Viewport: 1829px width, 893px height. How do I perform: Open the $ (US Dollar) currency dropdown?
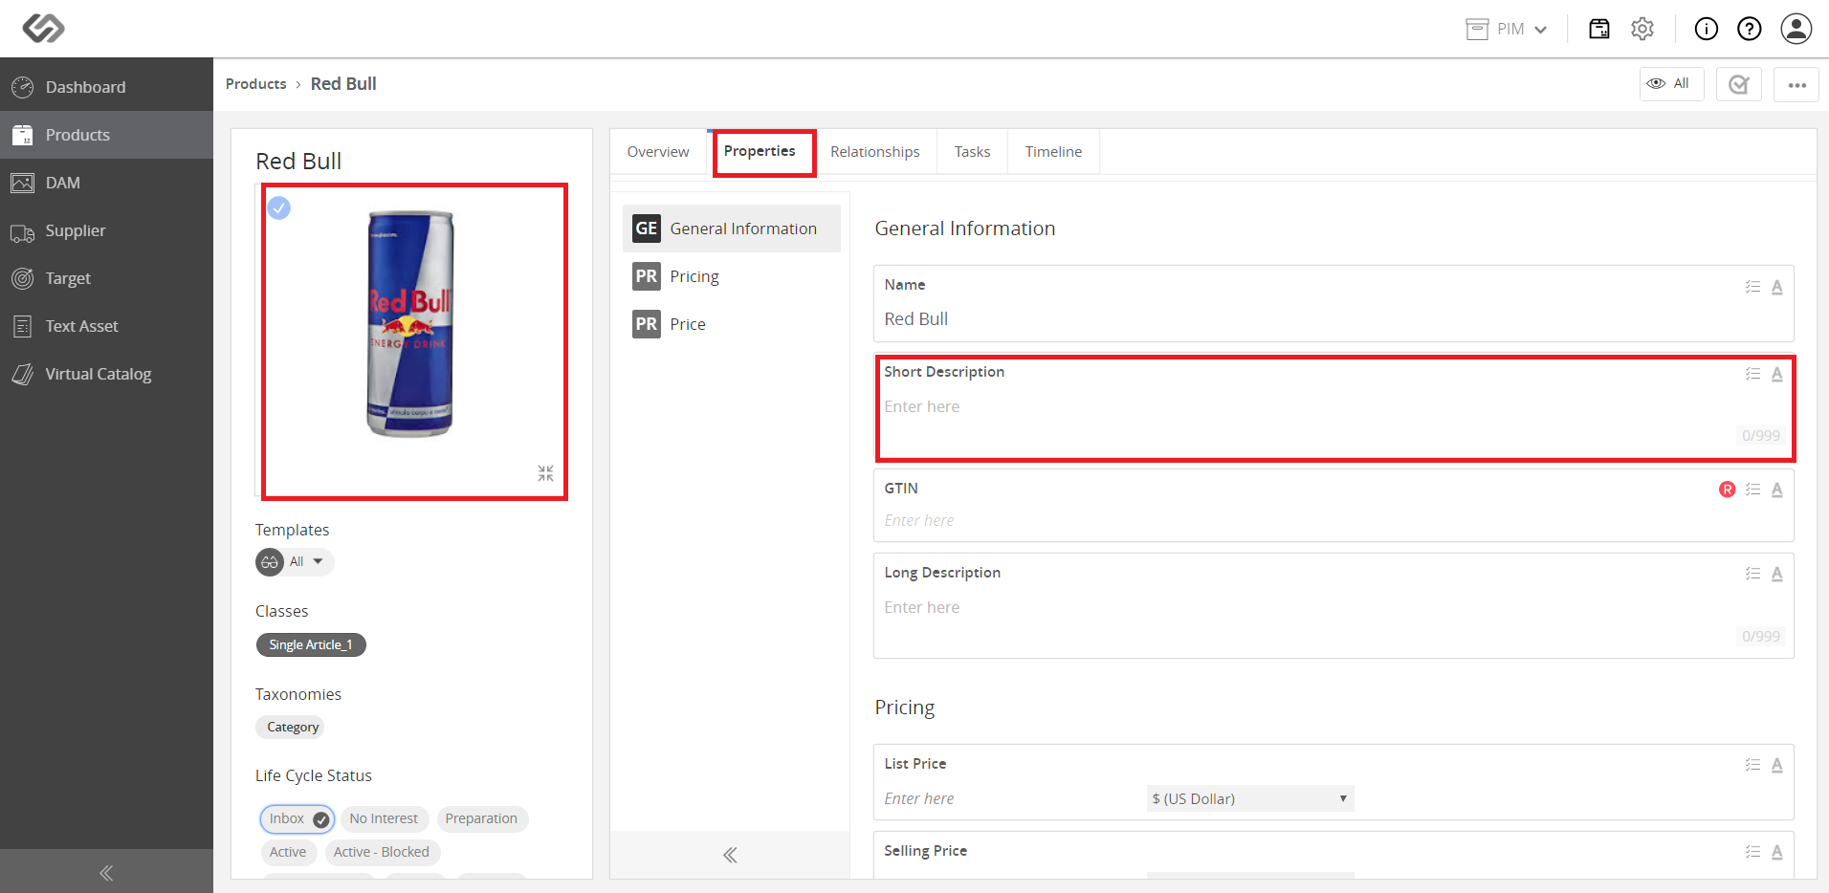tap(1250, 798)
